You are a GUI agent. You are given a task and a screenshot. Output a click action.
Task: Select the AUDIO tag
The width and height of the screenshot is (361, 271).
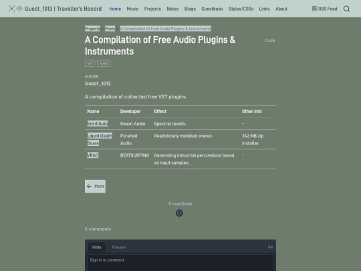point(104,64)
